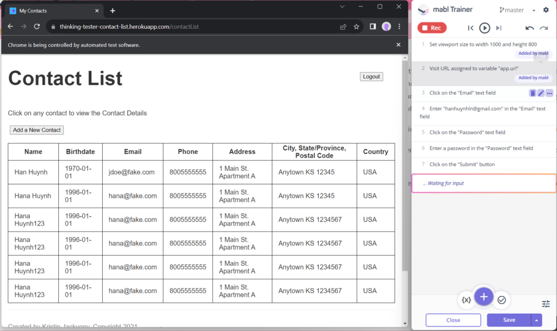Delete step 3 using the trash icon

click(533, 93)
